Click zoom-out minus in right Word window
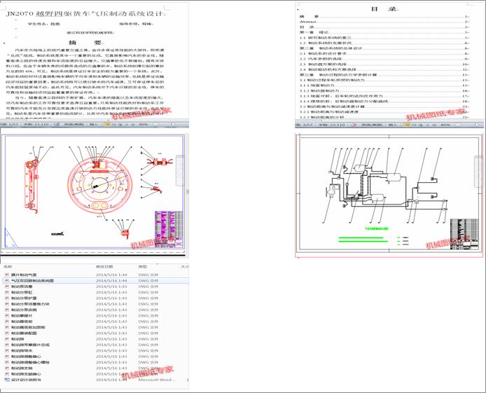486x393 pixels. pyautogui.click(x=458, y=125)
